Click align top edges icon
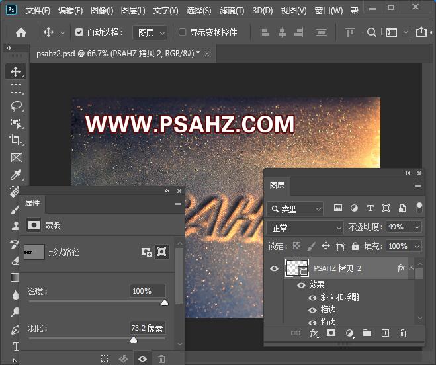436x365 pixels. [x=349, y=33]
